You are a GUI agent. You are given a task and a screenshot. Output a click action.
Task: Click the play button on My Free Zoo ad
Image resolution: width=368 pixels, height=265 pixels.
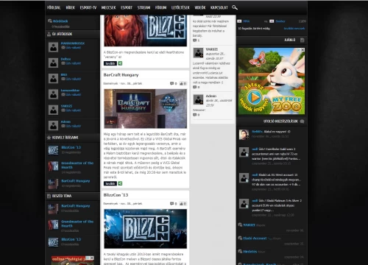pos(254,98)
